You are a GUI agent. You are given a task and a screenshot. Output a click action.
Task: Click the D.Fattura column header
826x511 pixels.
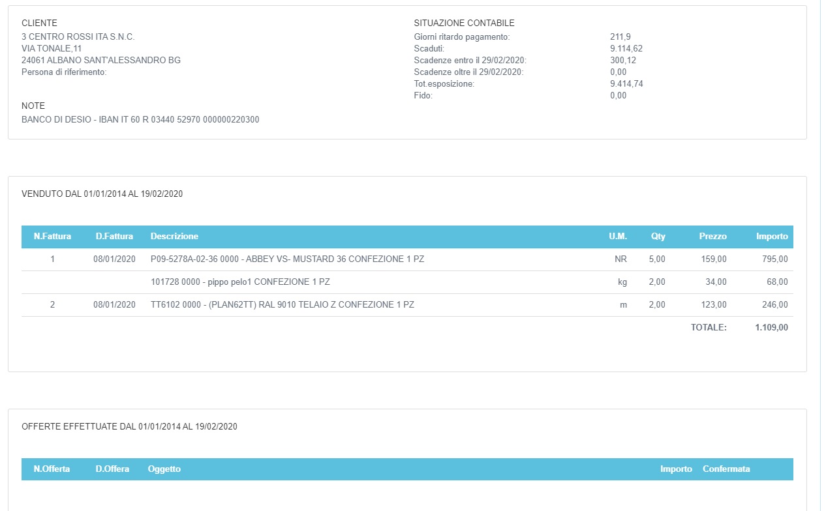114,237
